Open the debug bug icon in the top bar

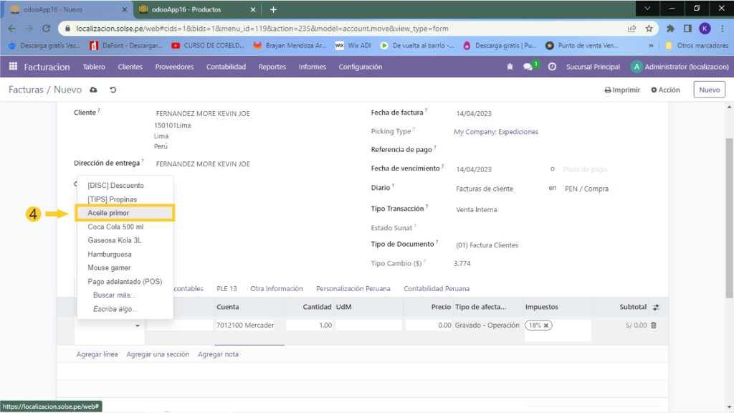coord(510,67)
